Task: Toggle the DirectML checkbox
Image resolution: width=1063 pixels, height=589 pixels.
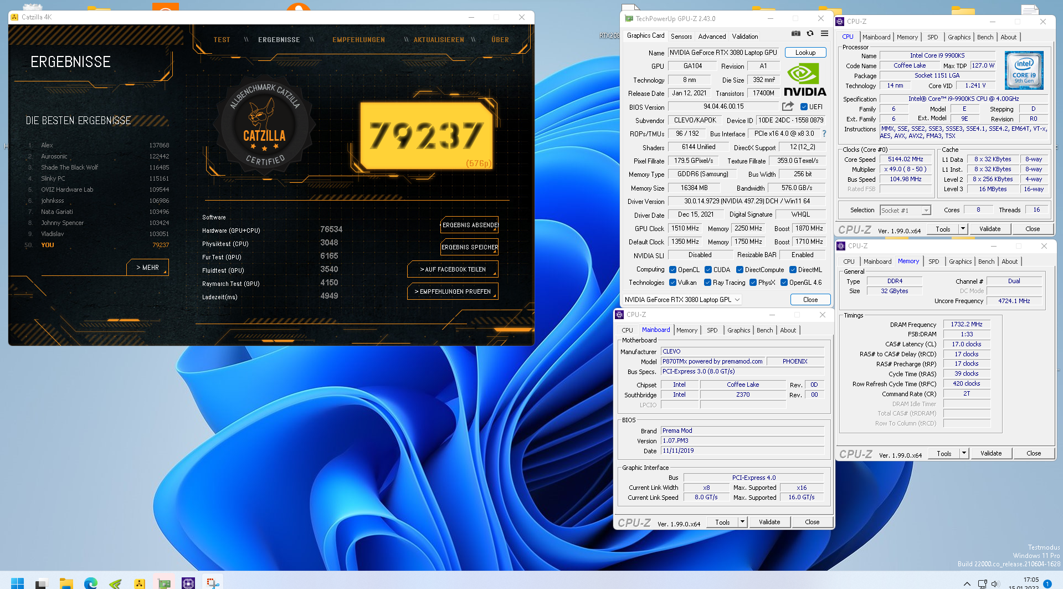Action: (x=793, y=270)
